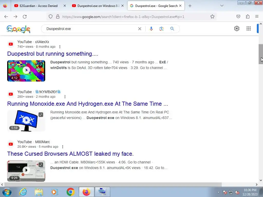Open the clock showing 10:36 PM
The height and width of the screenshot is (197, 263).
tap(250, 192)
